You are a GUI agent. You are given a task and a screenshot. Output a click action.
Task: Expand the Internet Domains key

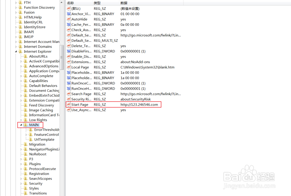click(16, 47)
